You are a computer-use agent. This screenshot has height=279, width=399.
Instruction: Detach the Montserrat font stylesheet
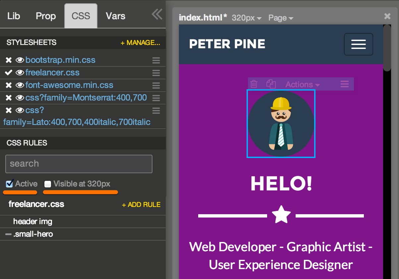[8, 98]
